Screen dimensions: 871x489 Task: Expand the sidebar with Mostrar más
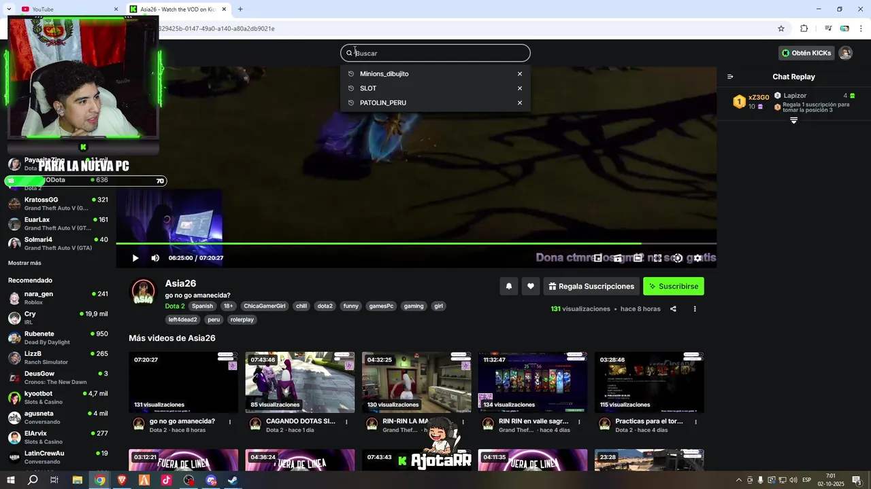24,263
